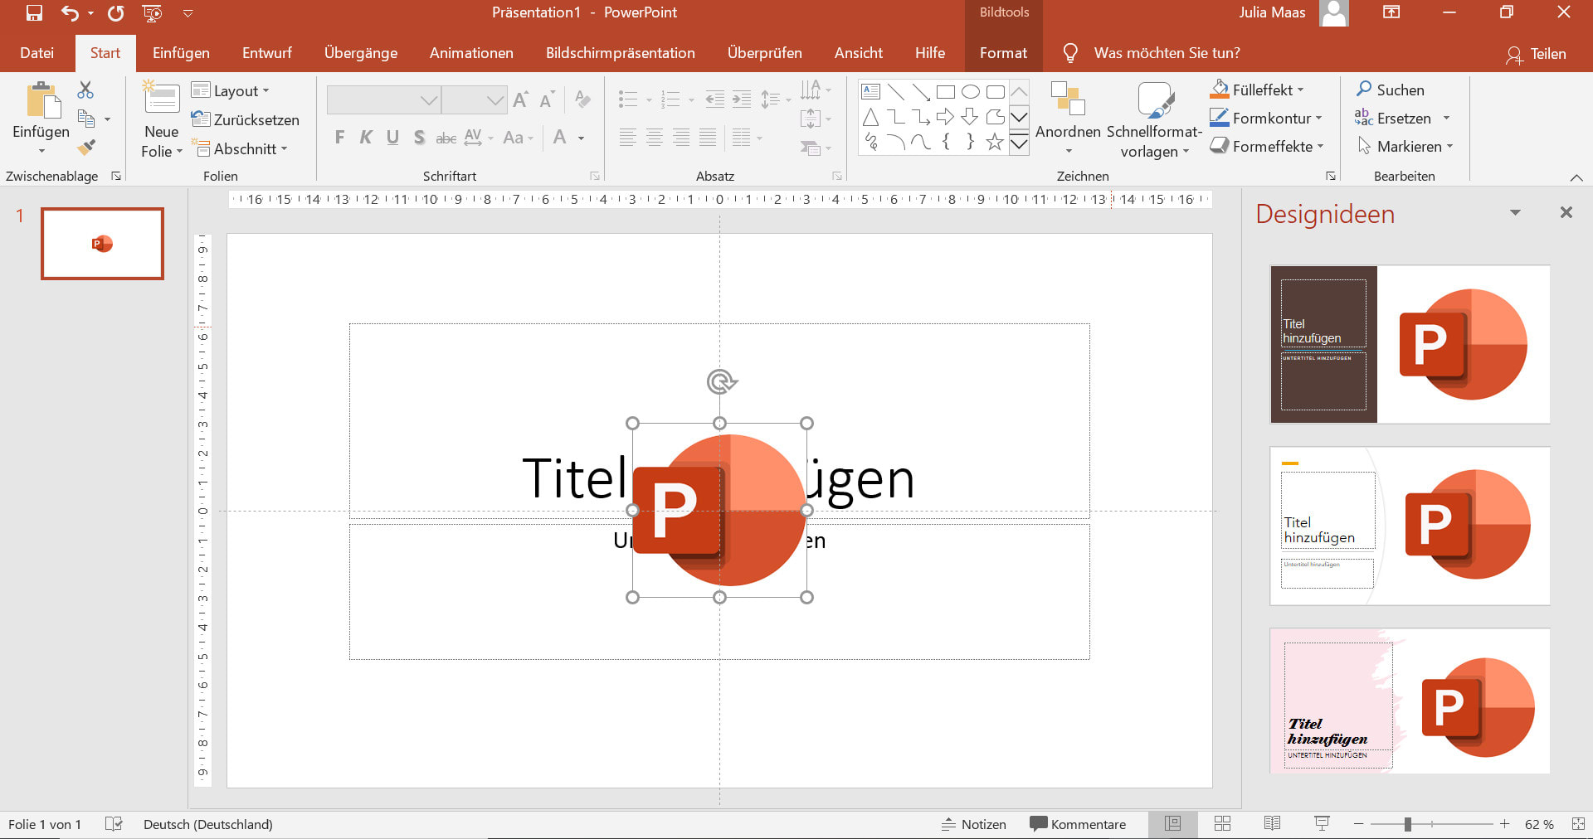The image size is (1593, 839).
Task: Select the star shape in shapes gallery
Action: coord(995,143)
